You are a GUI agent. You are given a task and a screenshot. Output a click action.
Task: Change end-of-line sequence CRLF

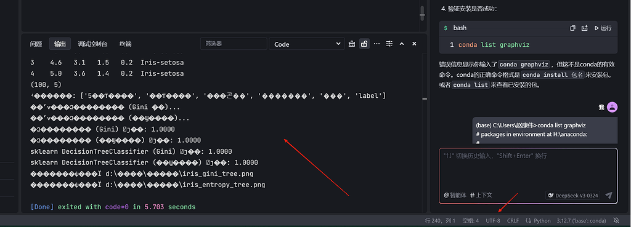pyautogui.click(x=513, y=221)
